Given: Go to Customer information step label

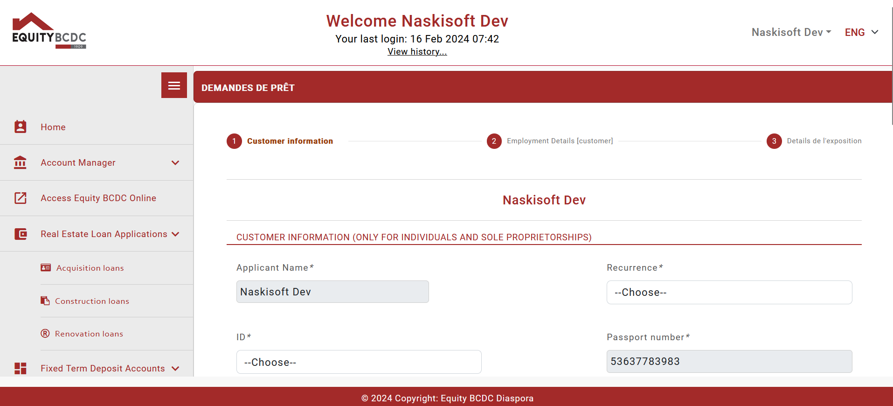Looking at the screenshot, I should (x=290, y=141).
